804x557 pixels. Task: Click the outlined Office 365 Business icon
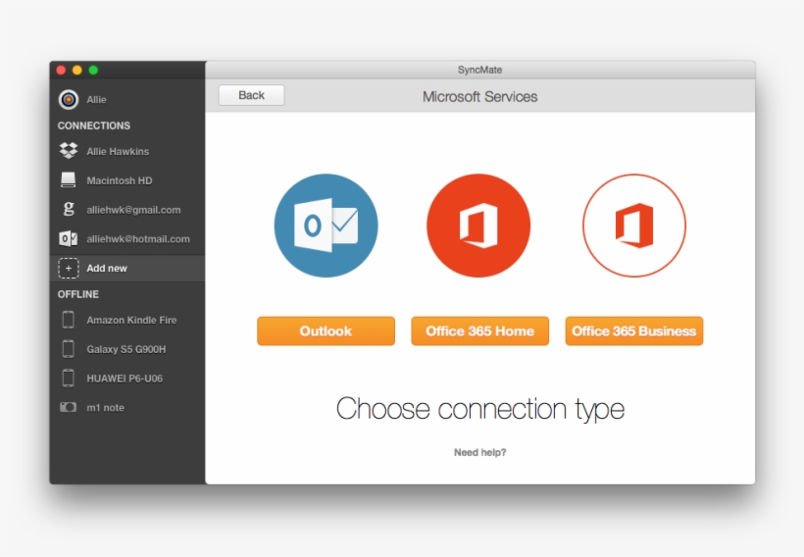click(x=634, y=226)
